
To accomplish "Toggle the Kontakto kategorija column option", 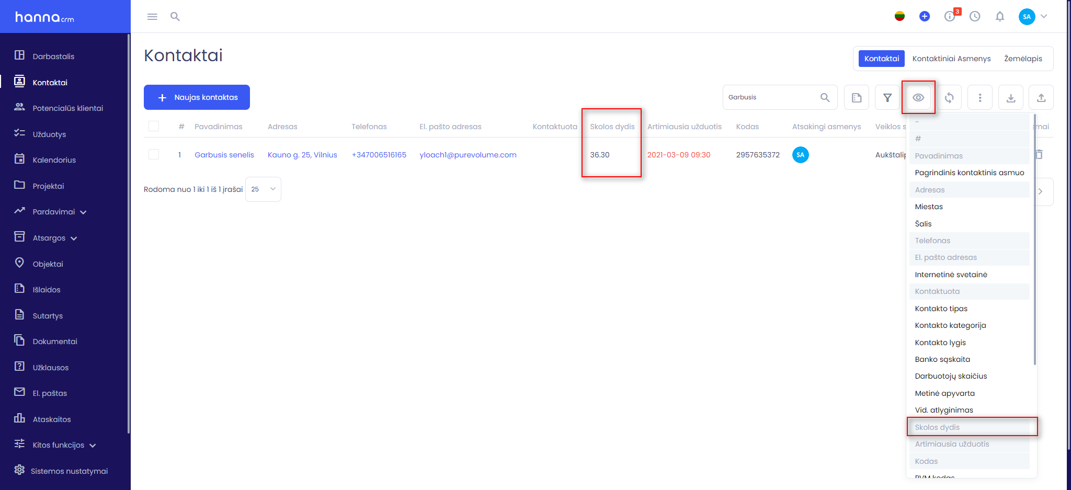I will (970, 325).
